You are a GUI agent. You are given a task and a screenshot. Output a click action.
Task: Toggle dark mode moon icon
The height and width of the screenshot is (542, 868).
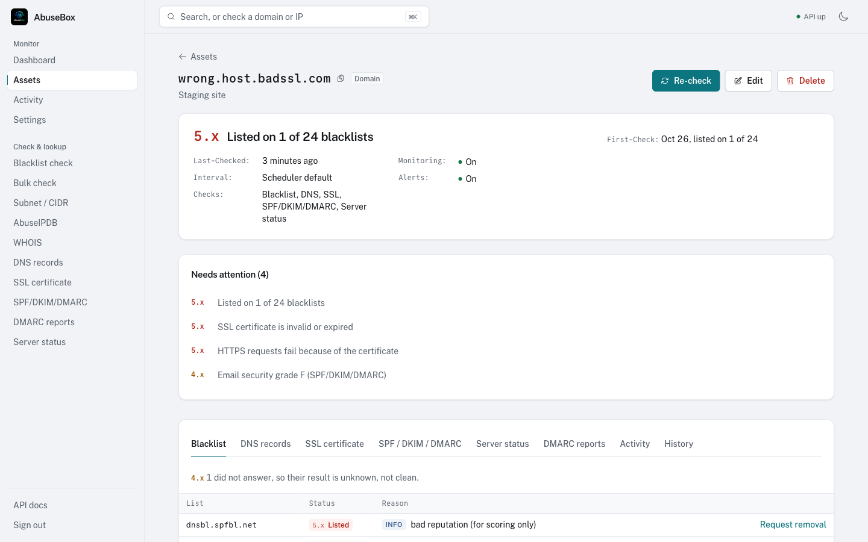click(843, 17)
